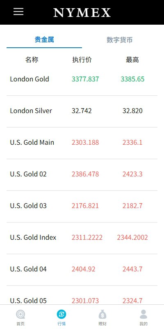Open U.S. Gold 03 entry

82,206
